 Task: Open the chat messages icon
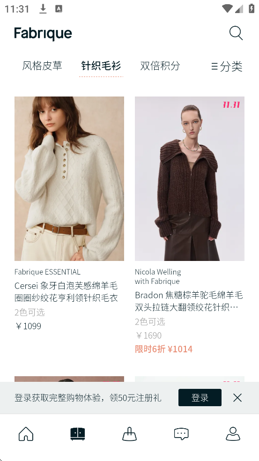point(181,434)
